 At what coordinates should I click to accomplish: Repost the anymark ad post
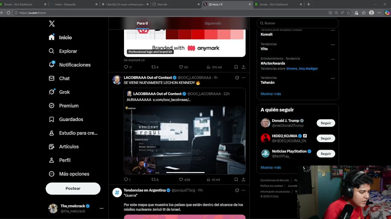pyautogui.click(x=155, y=67)
